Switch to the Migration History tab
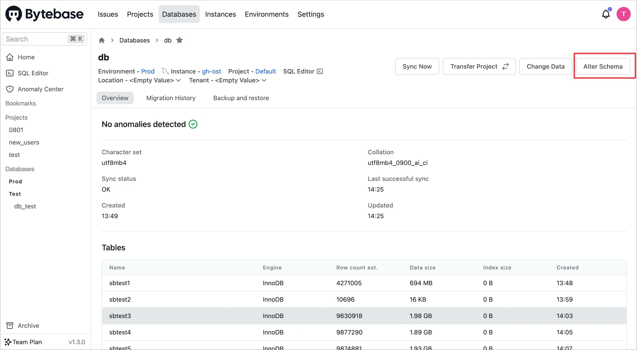This screenshot has height=350, width=637. pyautogui.click(x=171, y=98)
